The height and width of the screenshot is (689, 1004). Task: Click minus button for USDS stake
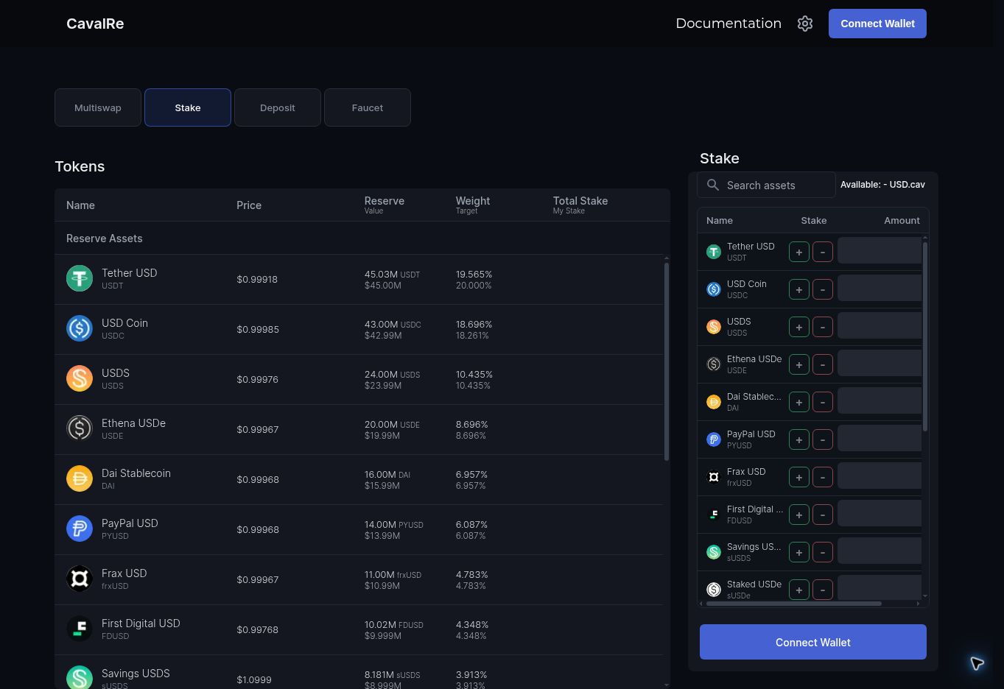823,327
